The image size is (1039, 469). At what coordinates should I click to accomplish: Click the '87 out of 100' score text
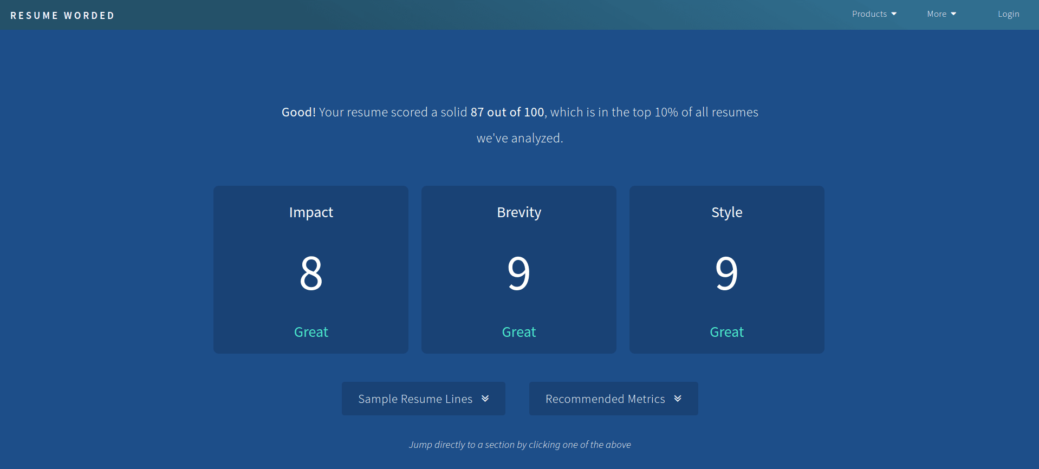pyautogui.click(x=507, y=112)
